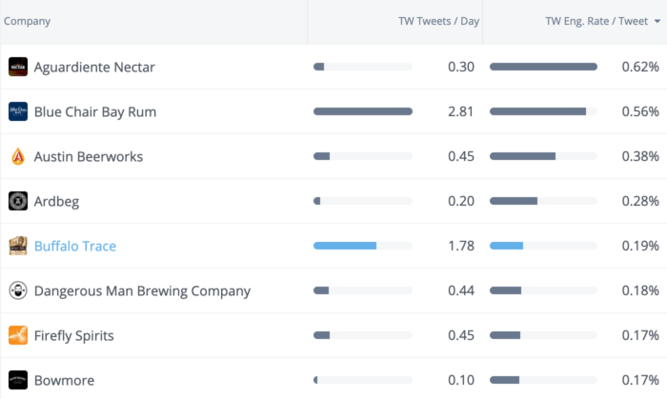Open the Buffalo Trace company link

(75, 246)
